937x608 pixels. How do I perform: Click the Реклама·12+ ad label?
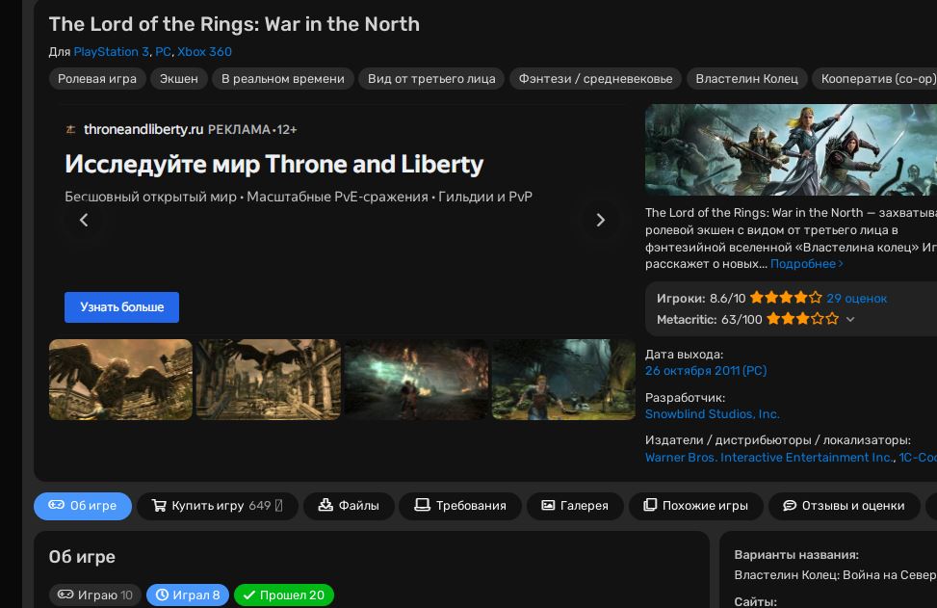coord(252,130)
